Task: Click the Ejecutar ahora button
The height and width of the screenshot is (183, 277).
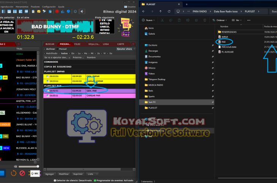Action: 124,49
